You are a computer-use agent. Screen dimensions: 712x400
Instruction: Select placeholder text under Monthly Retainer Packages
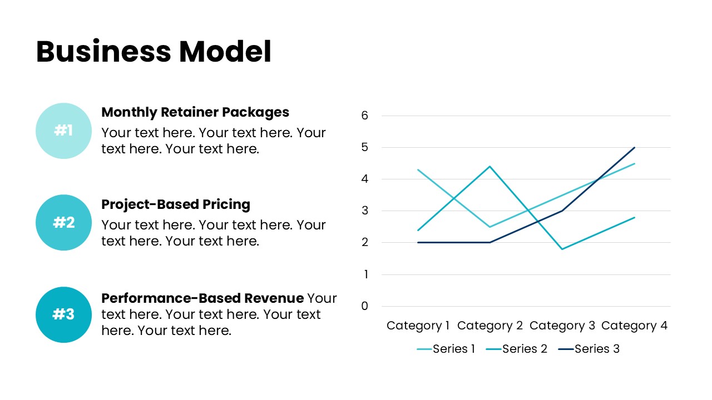click(x=213, y=141)
